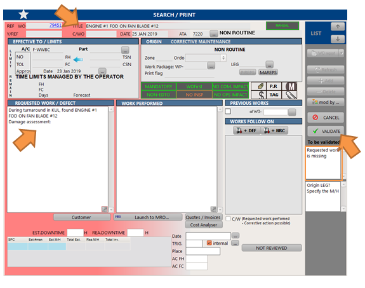Add a follow-on defect with + DEF

pos(247,130)
